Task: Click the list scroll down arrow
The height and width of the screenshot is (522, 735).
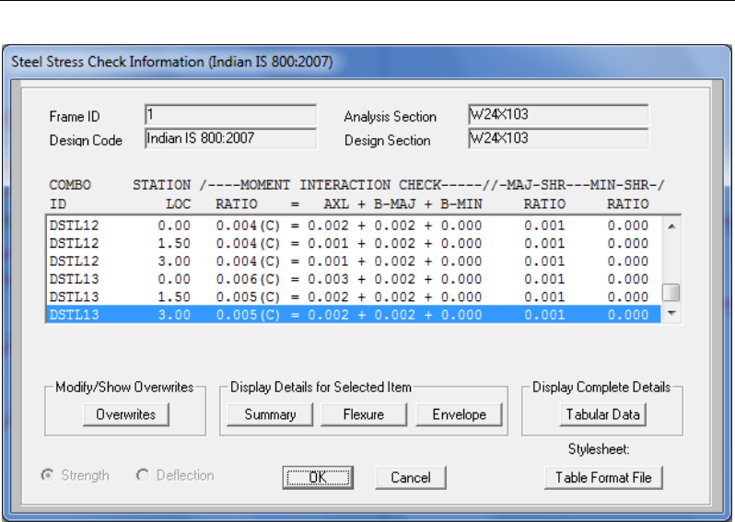Action: click(671, 313)
